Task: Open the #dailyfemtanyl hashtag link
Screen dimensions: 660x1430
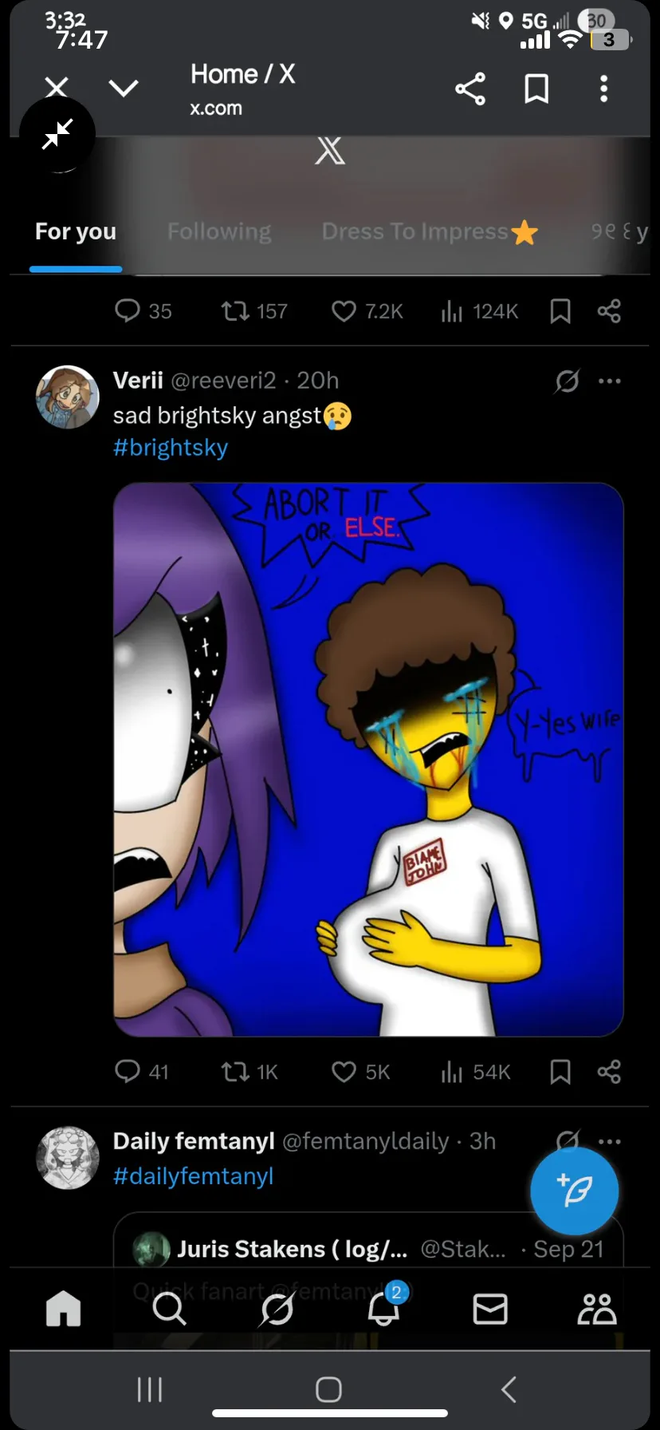Action: click(x=193, y=1176)
